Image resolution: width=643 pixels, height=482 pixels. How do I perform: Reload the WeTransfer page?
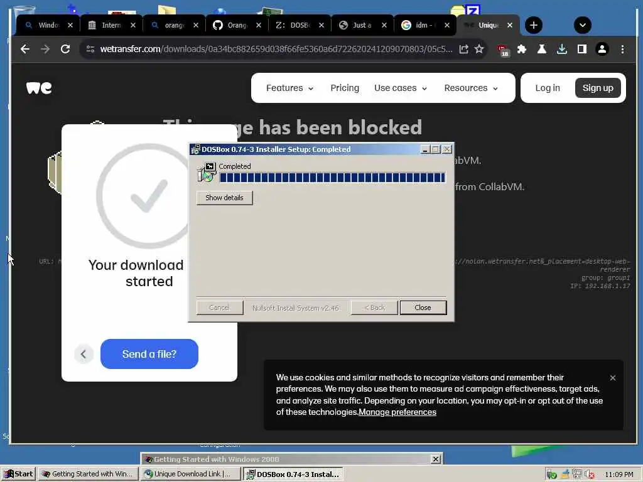tap(65, 49)
